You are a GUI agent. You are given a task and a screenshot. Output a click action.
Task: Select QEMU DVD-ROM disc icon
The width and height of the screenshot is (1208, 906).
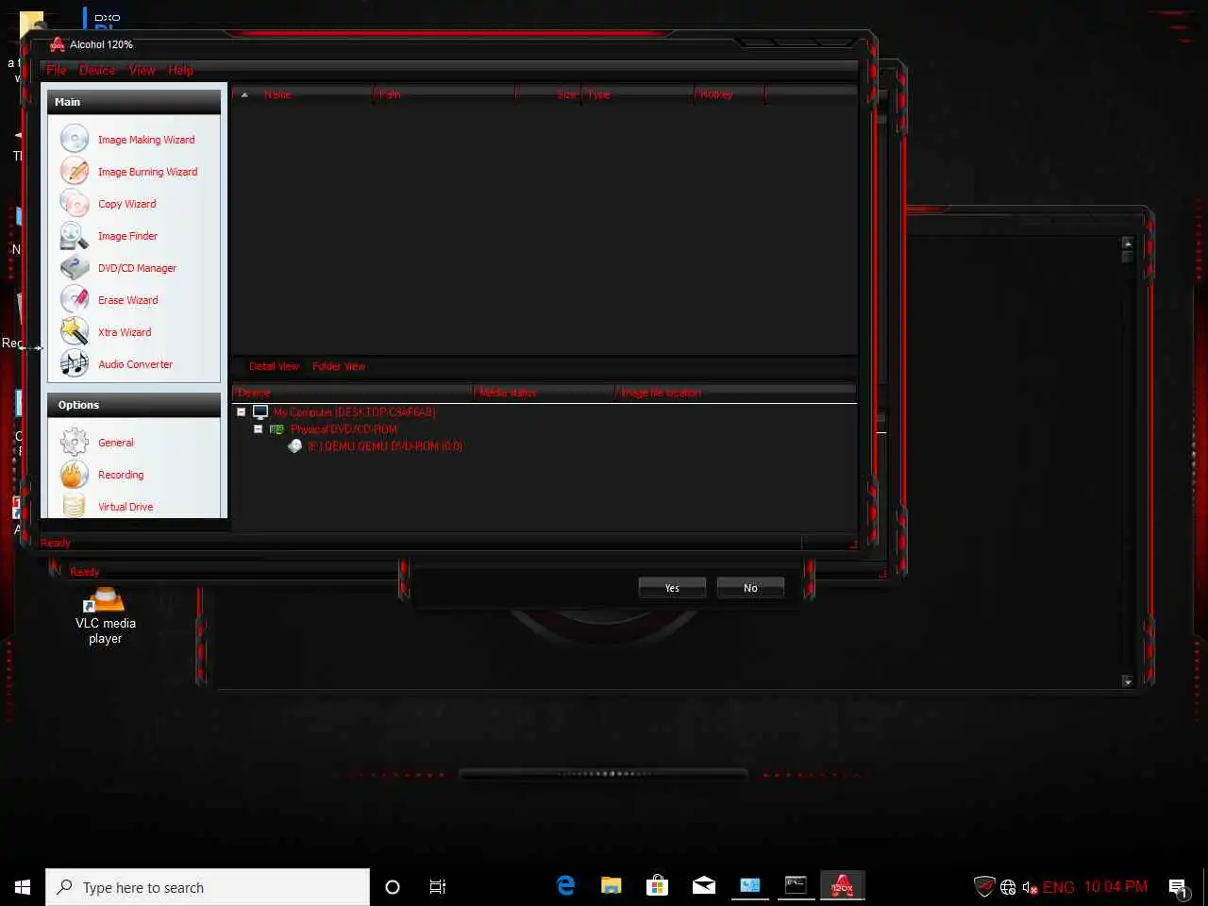tap(295, 446)
